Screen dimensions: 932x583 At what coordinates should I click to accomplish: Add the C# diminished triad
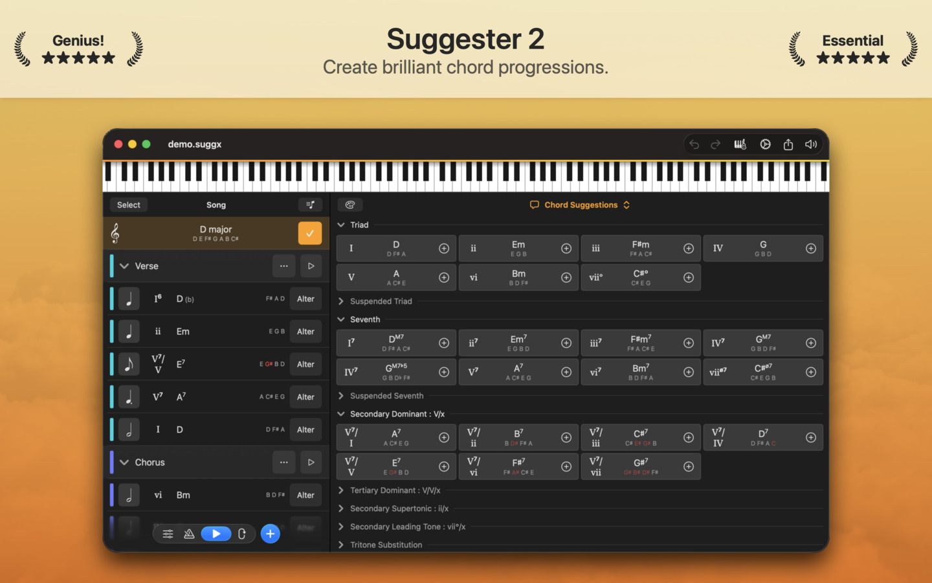[689, 277]
